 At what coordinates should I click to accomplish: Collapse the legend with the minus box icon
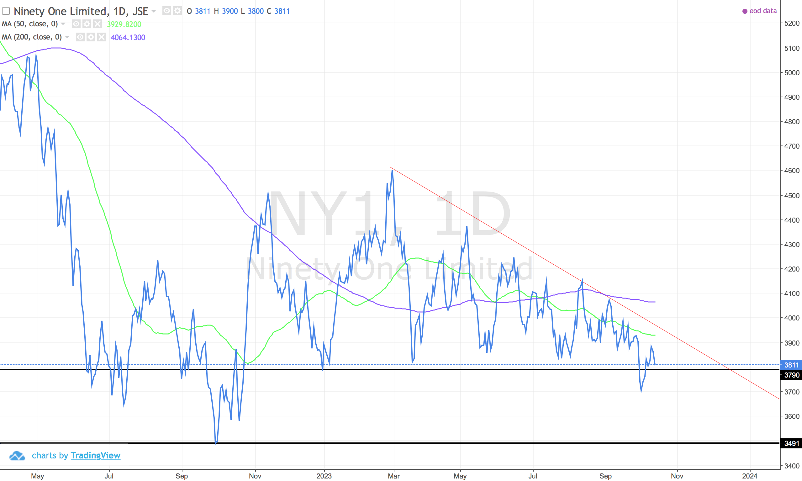tap(6, 11)
